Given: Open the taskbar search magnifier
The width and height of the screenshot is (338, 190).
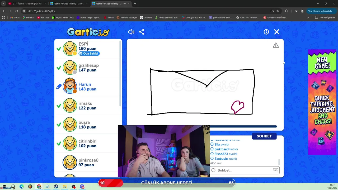Looking at the screenshot, I should pos(13,187).
